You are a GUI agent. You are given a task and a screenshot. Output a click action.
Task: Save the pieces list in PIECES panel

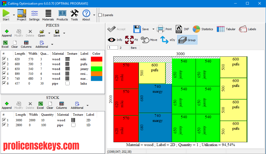[57, 33]
